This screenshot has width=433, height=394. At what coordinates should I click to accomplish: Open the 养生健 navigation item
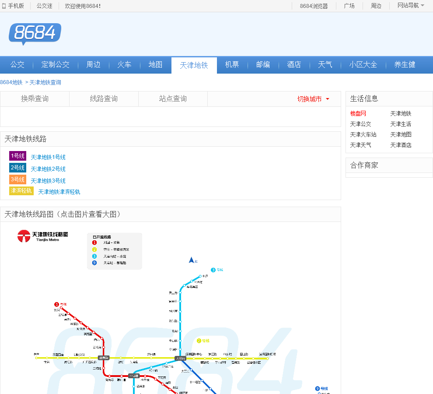point(405,65)
